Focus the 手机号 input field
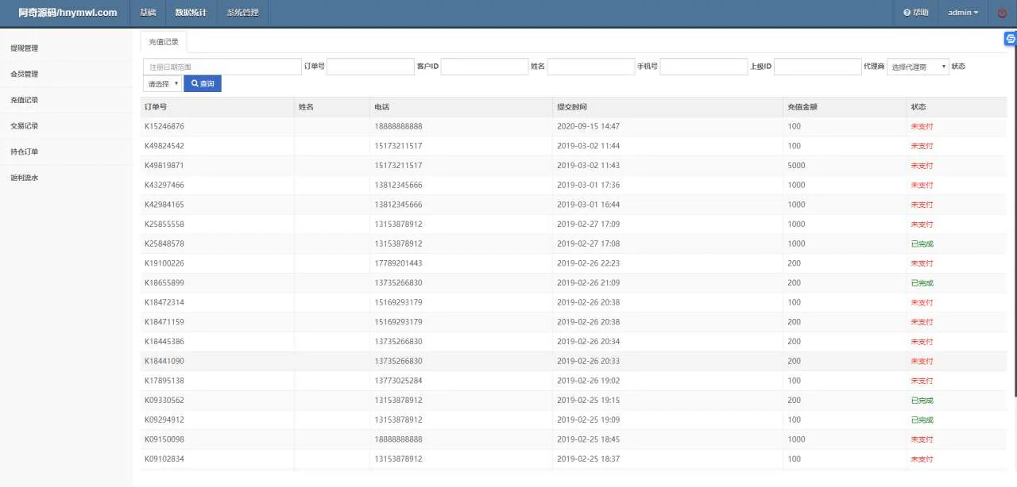The image size is (1017, 487). pyautogui.click(x=703, y=67)
